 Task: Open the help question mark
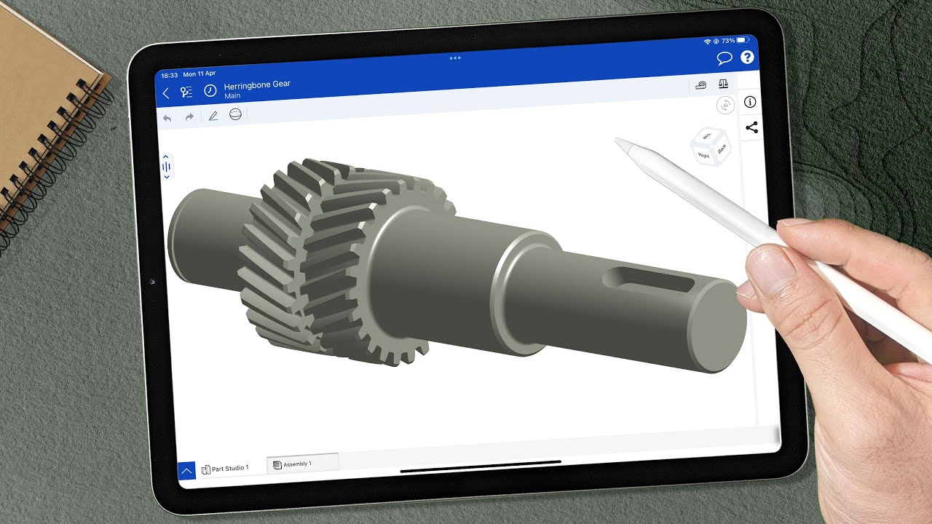point(747,57)
